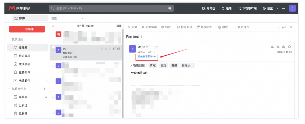Open 相关会话邮件(9) link
The width and height of the screenshot is (305, 124).
[147, 56]
